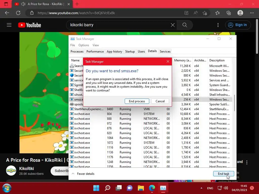Screen dimensions: 259x194
Task: Click the 11,268 K memory value
Action: 185,66
